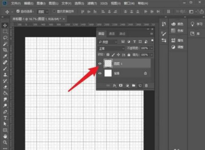Toggle lock position icon

118,55
